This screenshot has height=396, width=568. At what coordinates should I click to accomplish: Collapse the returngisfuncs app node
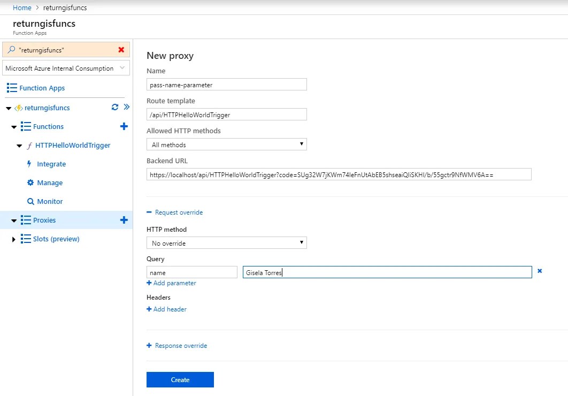[x=9, y=108]
